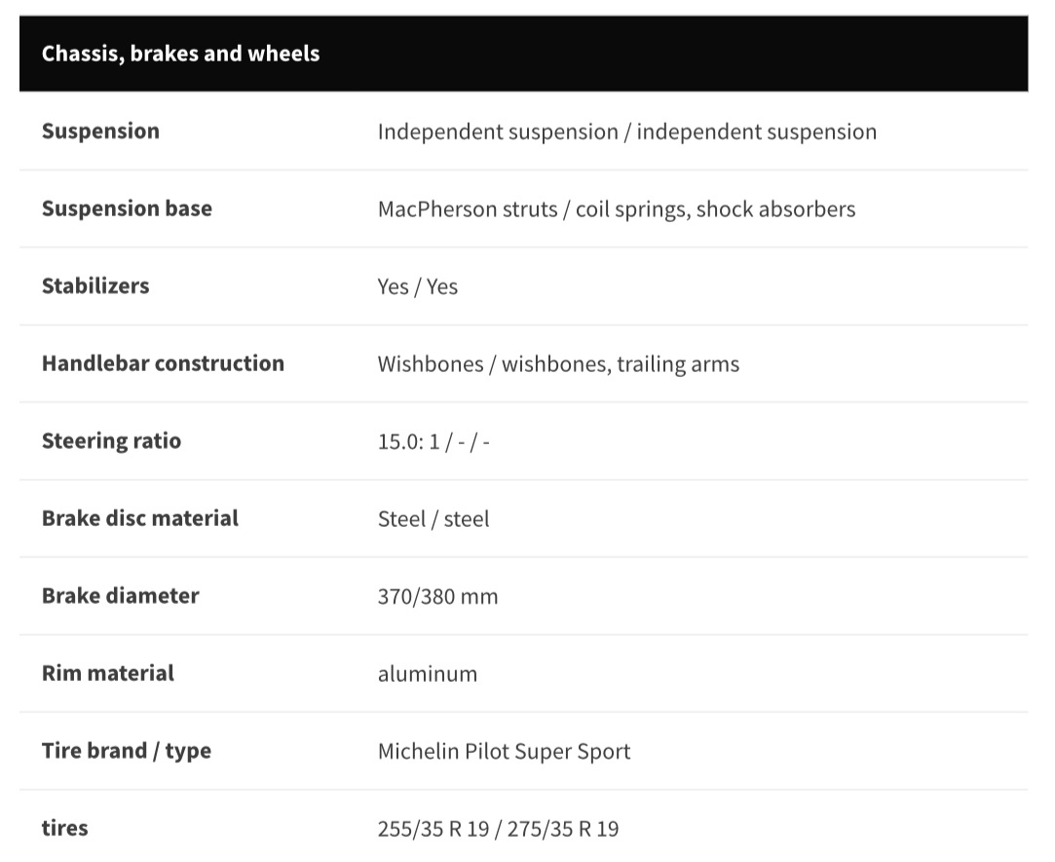The height and width of the screenshot is (862, 1055).
Task: Click the "Michelin Pilot Super Sport" value
Action: [504, 752]
